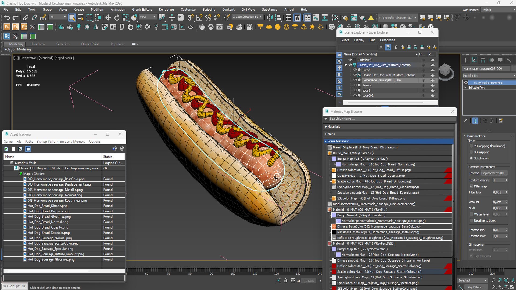Open the Graph Editors menu
Screen dimensions: 516x290
pos(142,9)
